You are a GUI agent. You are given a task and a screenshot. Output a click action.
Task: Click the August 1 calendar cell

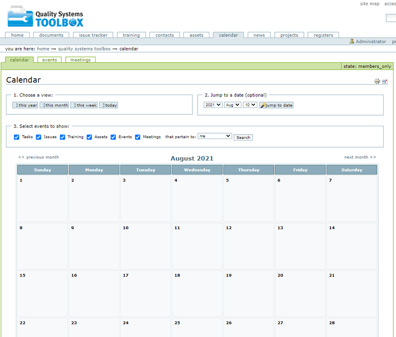[43, 198]
